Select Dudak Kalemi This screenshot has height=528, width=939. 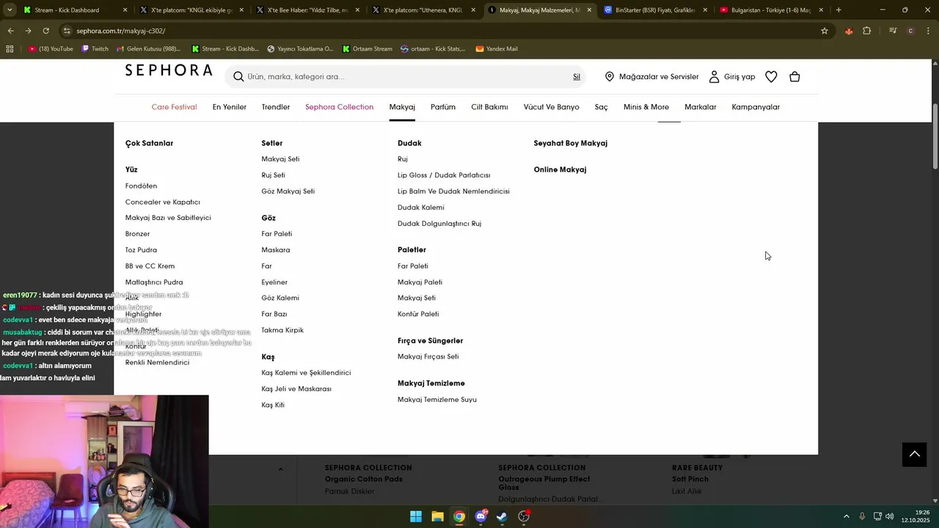pyautogui.click(x=421, y=208)
